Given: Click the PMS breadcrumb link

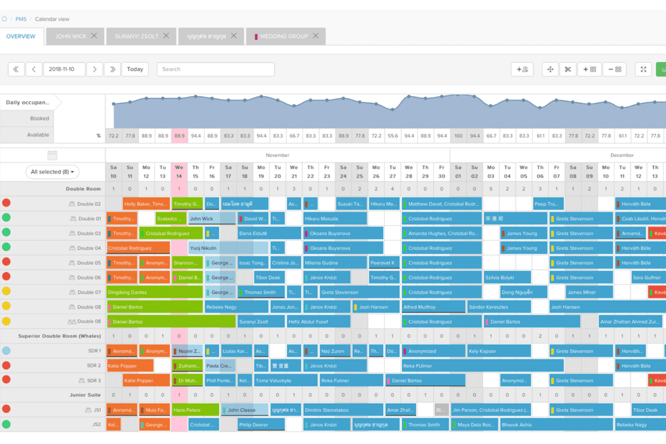Looking at the screenshot, I should (21, 19).
